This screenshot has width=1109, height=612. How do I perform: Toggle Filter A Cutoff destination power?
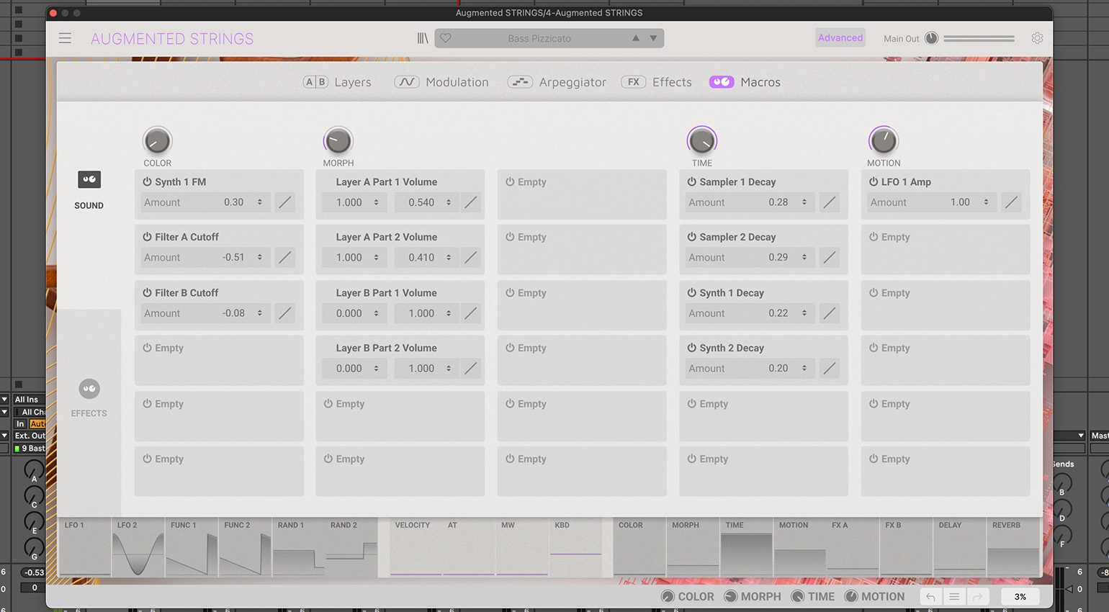pyautogui.click(x=147, y=237)
